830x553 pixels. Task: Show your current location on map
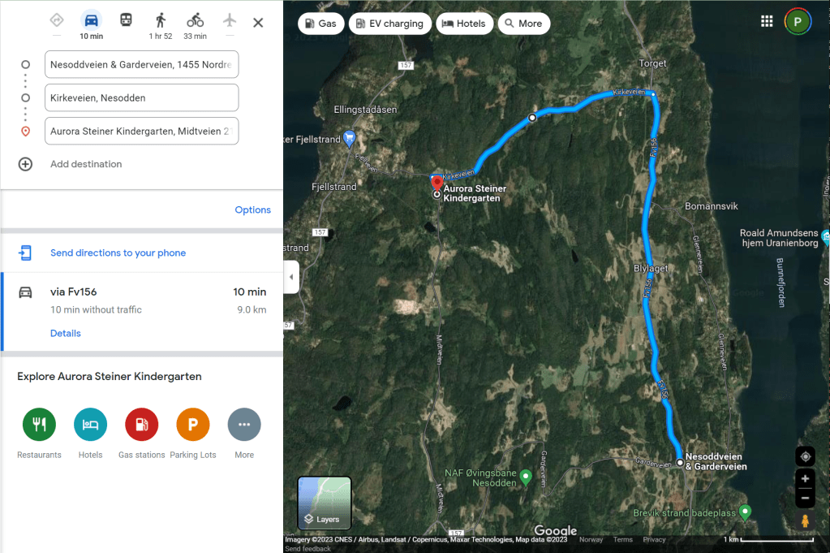point(805,456)
